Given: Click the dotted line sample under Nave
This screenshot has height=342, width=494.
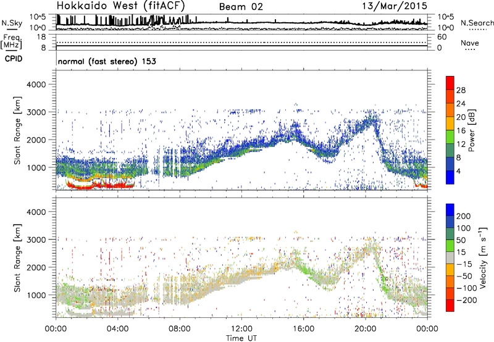Looking at the screenshot, I should click(x=471, y=49).
